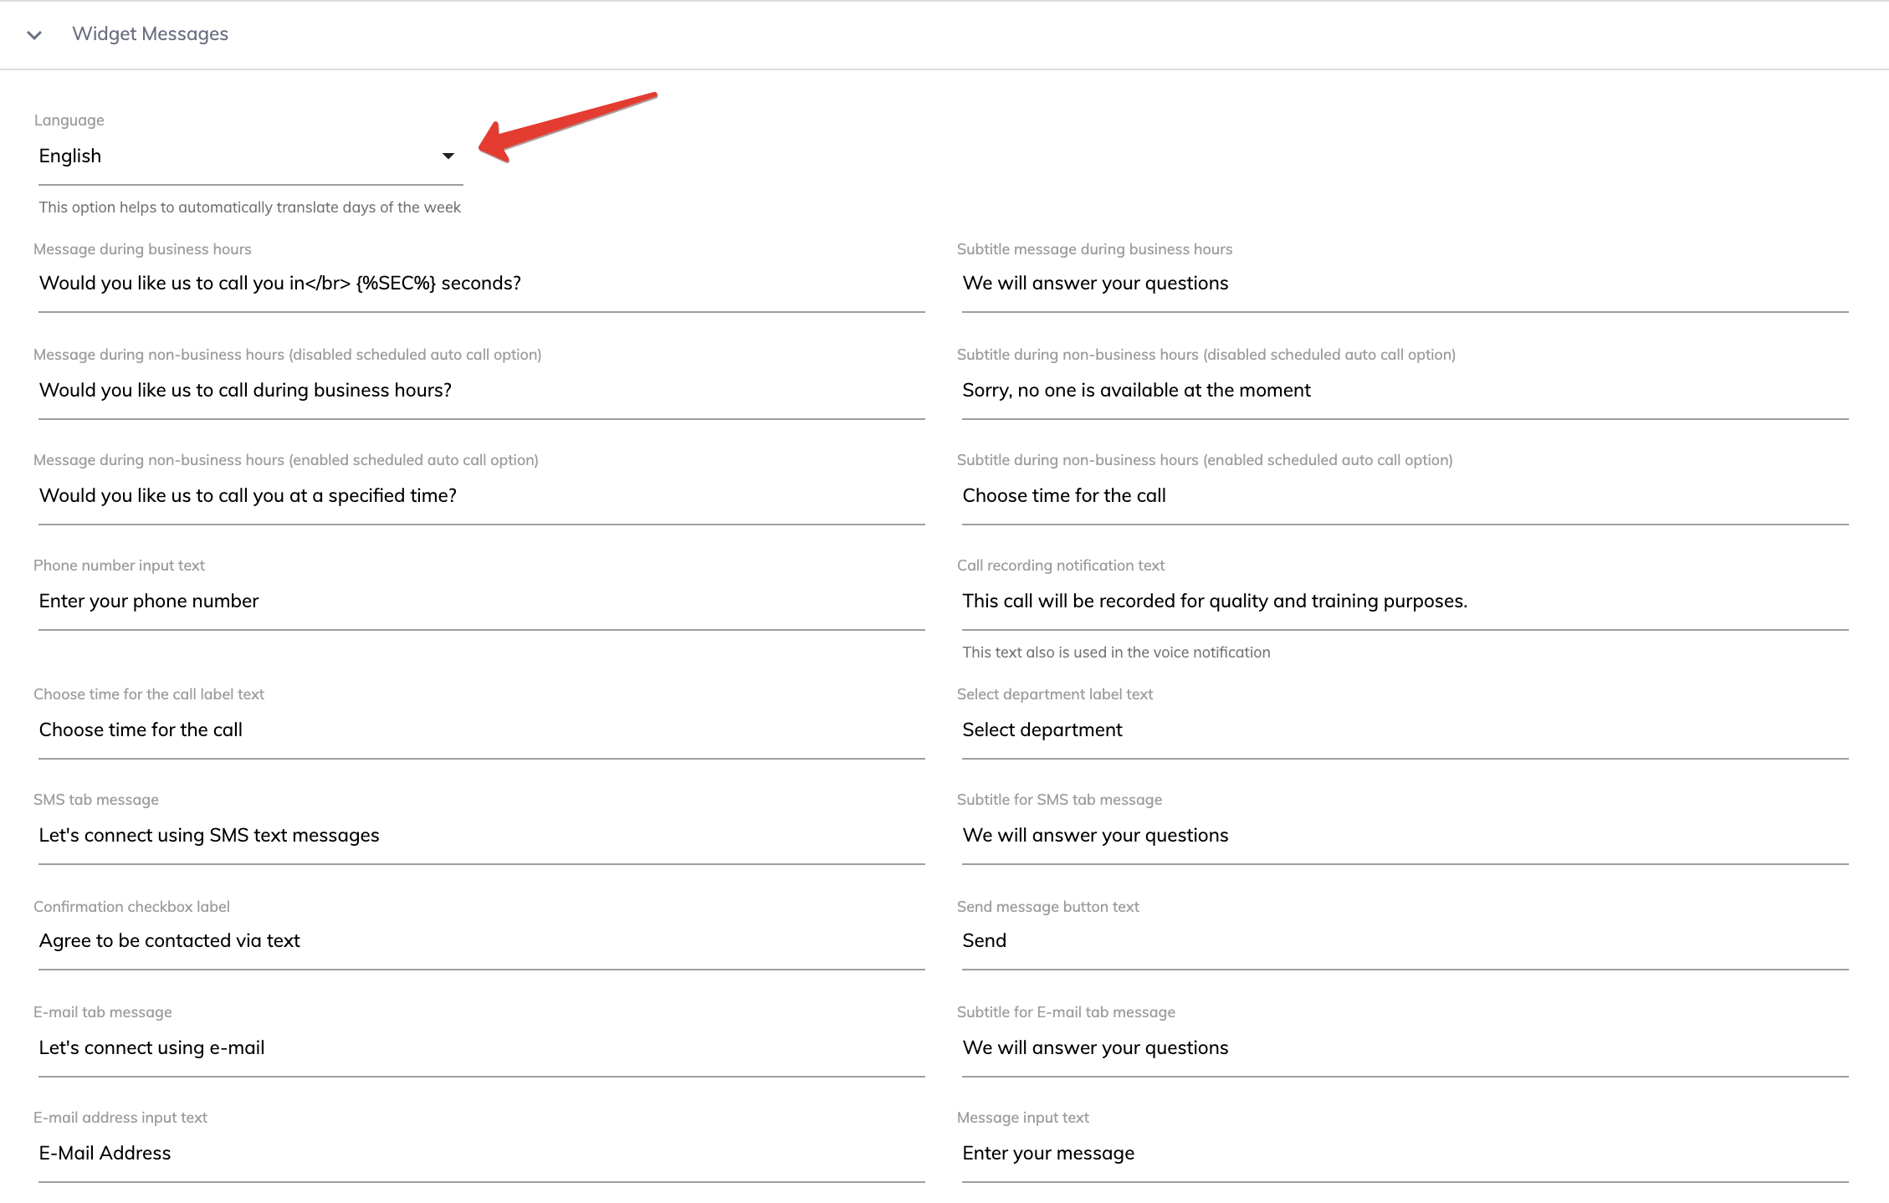Edit the SMS tab message field

[480, 836]
